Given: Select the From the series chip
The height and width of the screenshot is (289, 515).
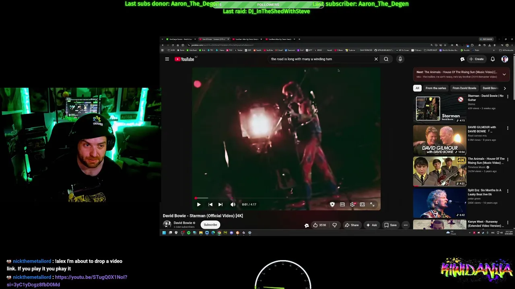Looking at the screenshot, I should click(x=436, y=88).
